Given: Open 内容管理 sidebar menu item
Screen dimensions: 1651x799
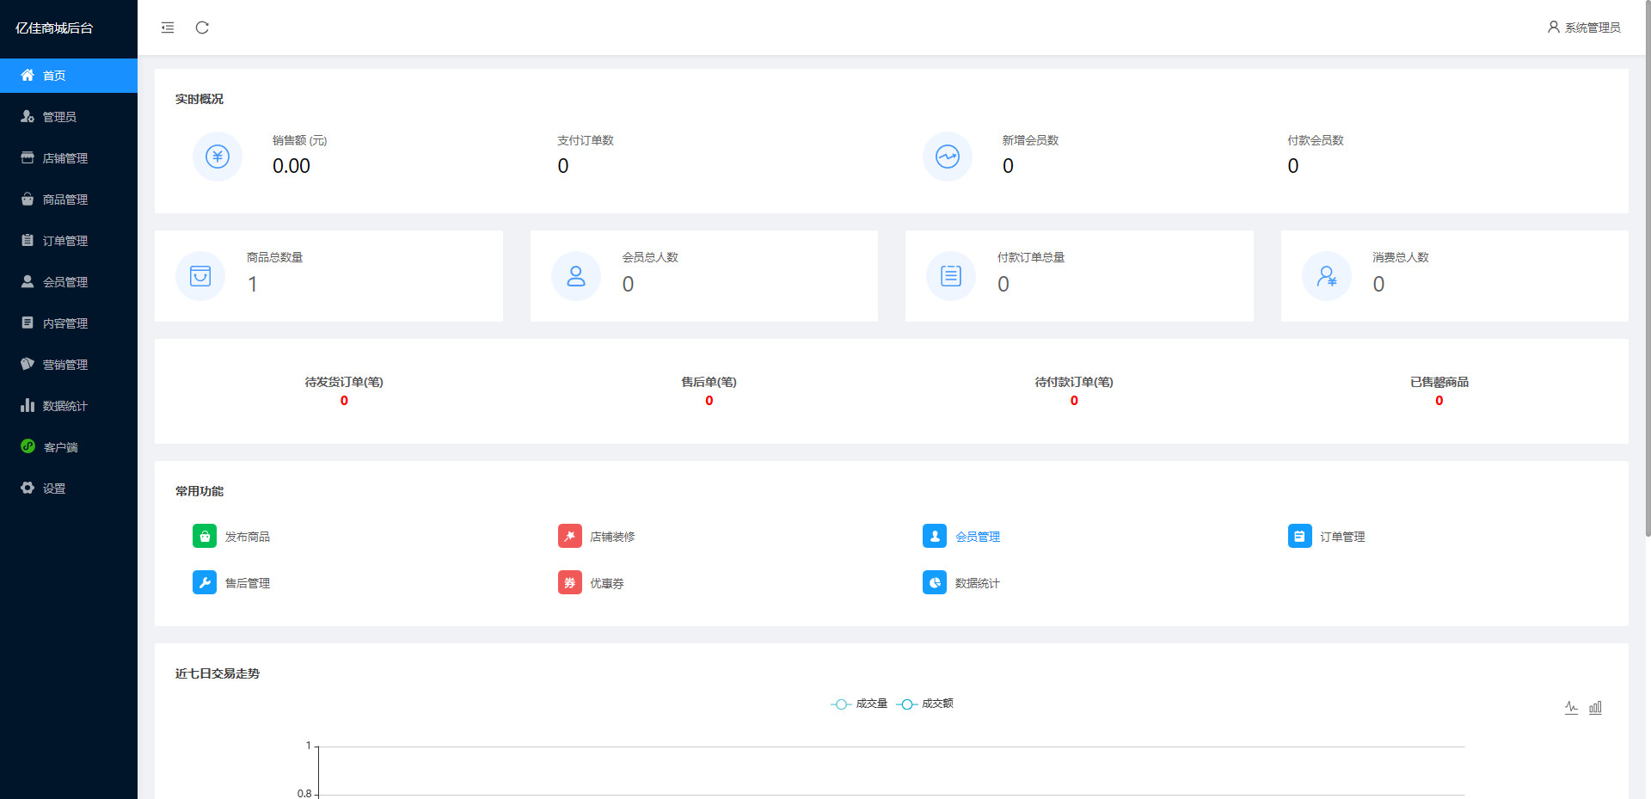Looking at the screenshot, I should pos(69,323).
